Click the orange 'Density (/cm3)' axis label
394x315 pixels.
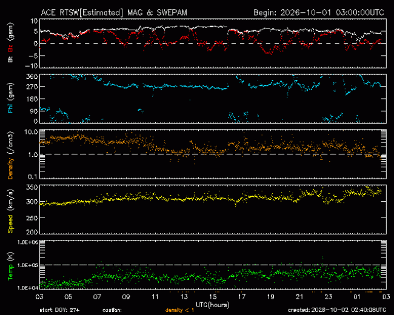[10, 155]
